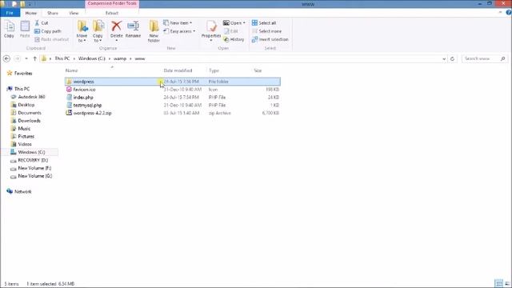Rename the selected item
This screenshot has height=288, width=512.
point(134,30)
